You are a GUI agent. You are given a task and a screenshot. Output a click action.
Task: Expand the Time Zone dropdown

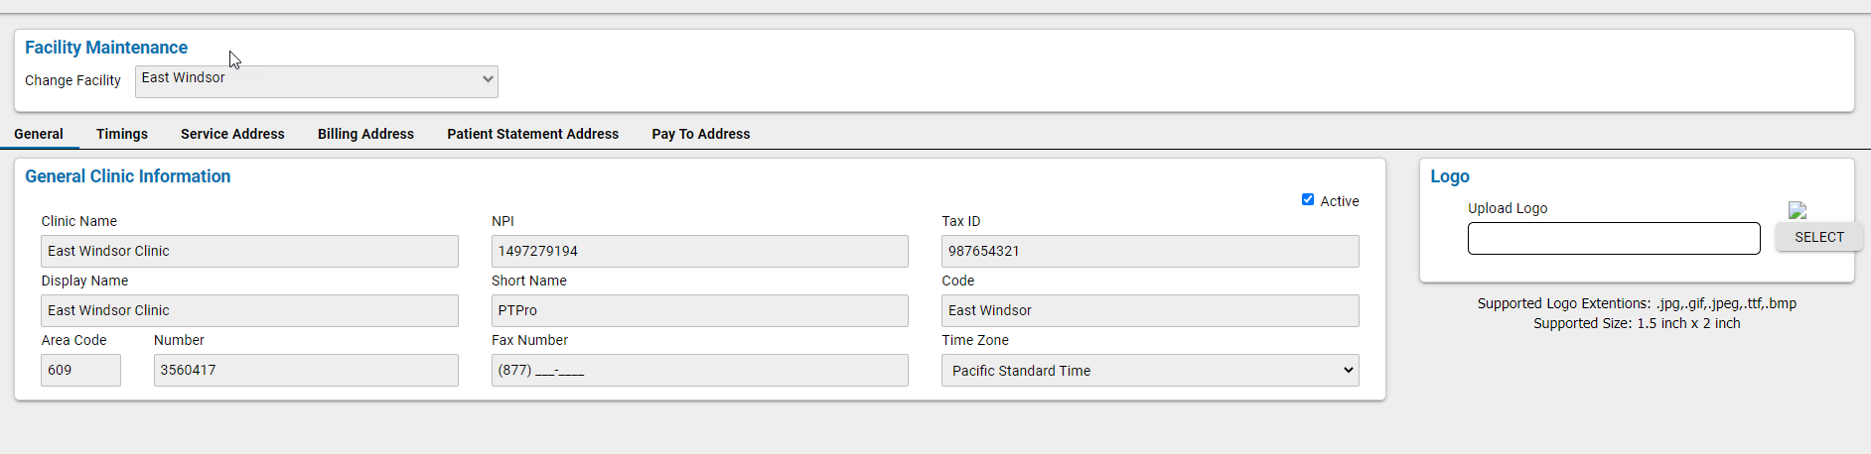(1150, 371)
